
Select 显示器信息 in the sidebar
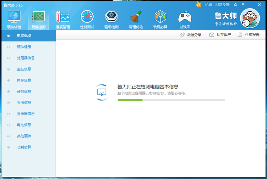click(x=29, y=114)
